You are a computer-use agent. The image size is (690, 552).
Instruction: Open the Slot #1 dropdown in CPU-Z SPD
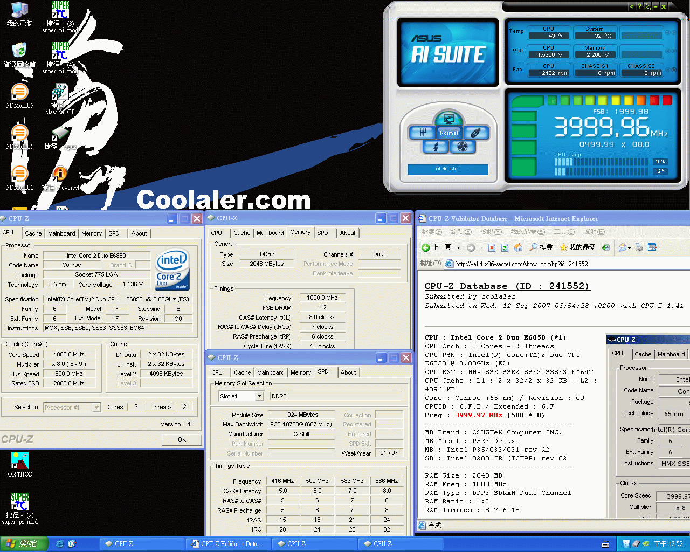tap(259, 396)
